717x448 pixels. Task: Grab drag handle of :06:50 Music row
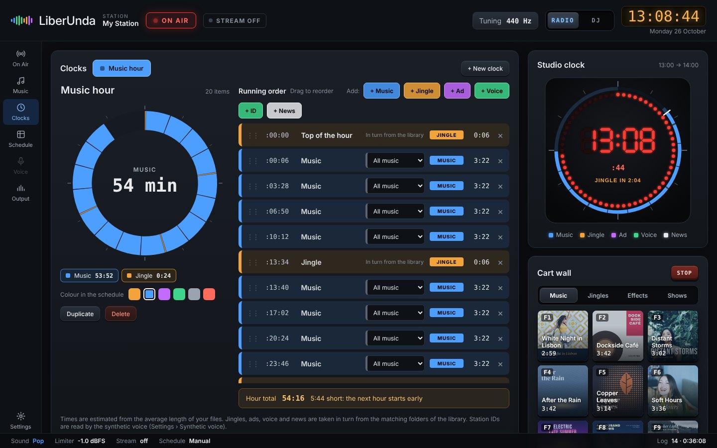coord(253,212)
